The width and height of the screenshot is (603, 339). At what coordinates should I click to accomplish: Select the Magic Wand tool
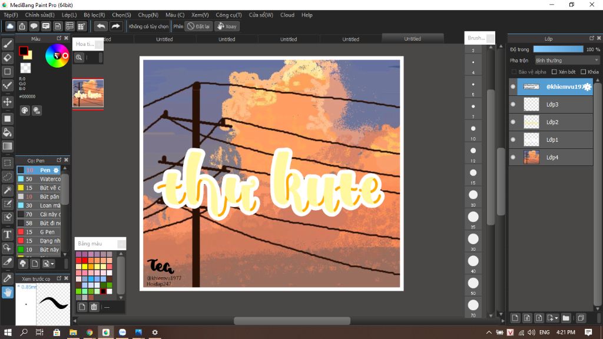(7, 190)
